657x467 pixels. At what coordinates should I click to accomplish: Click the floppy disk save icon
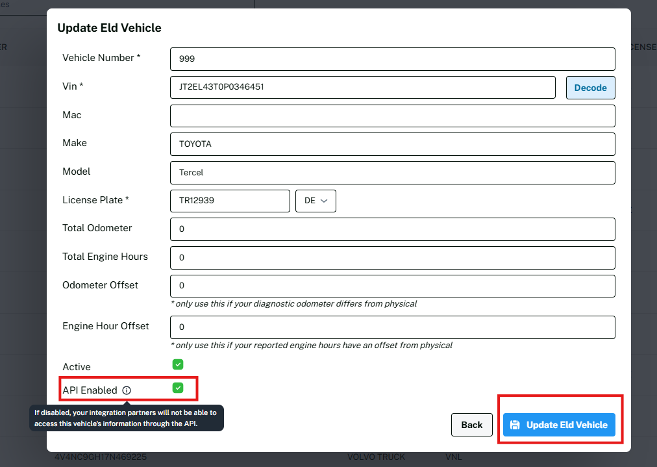515,425
